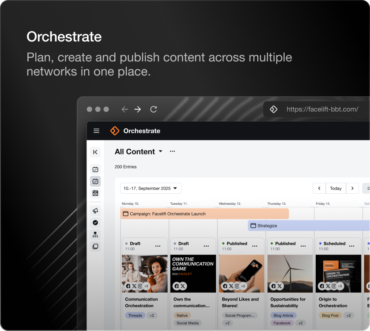Go forward using browser forward arrow

(138, 109)
